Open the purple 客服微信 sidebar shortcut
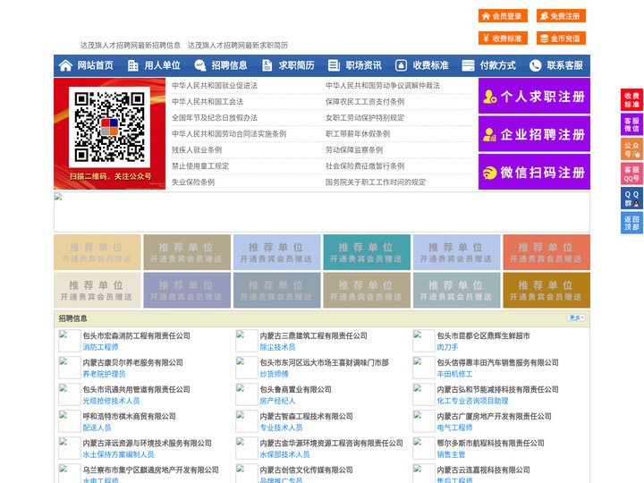 coord(631,124)
